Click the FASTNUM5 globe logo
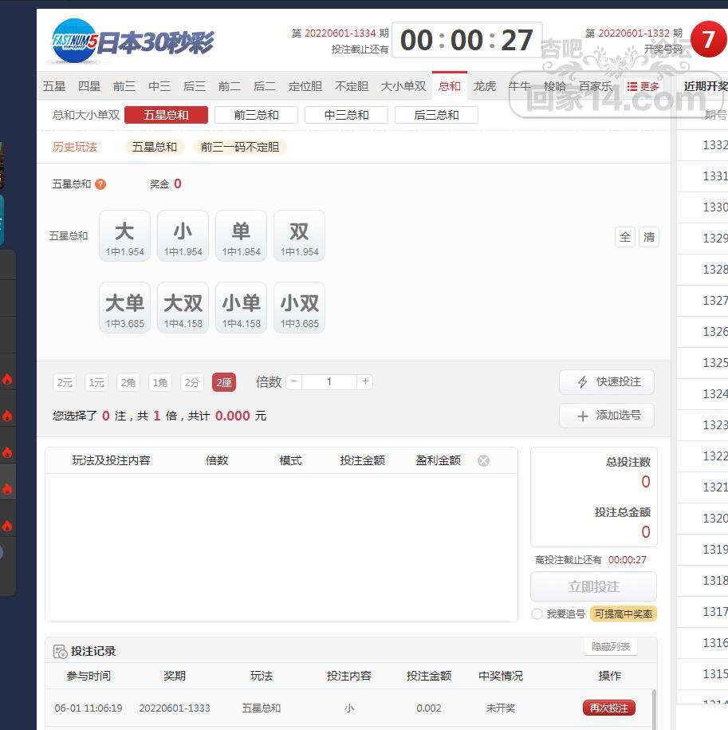Screen dimensions: 728x730 point(73,41)
